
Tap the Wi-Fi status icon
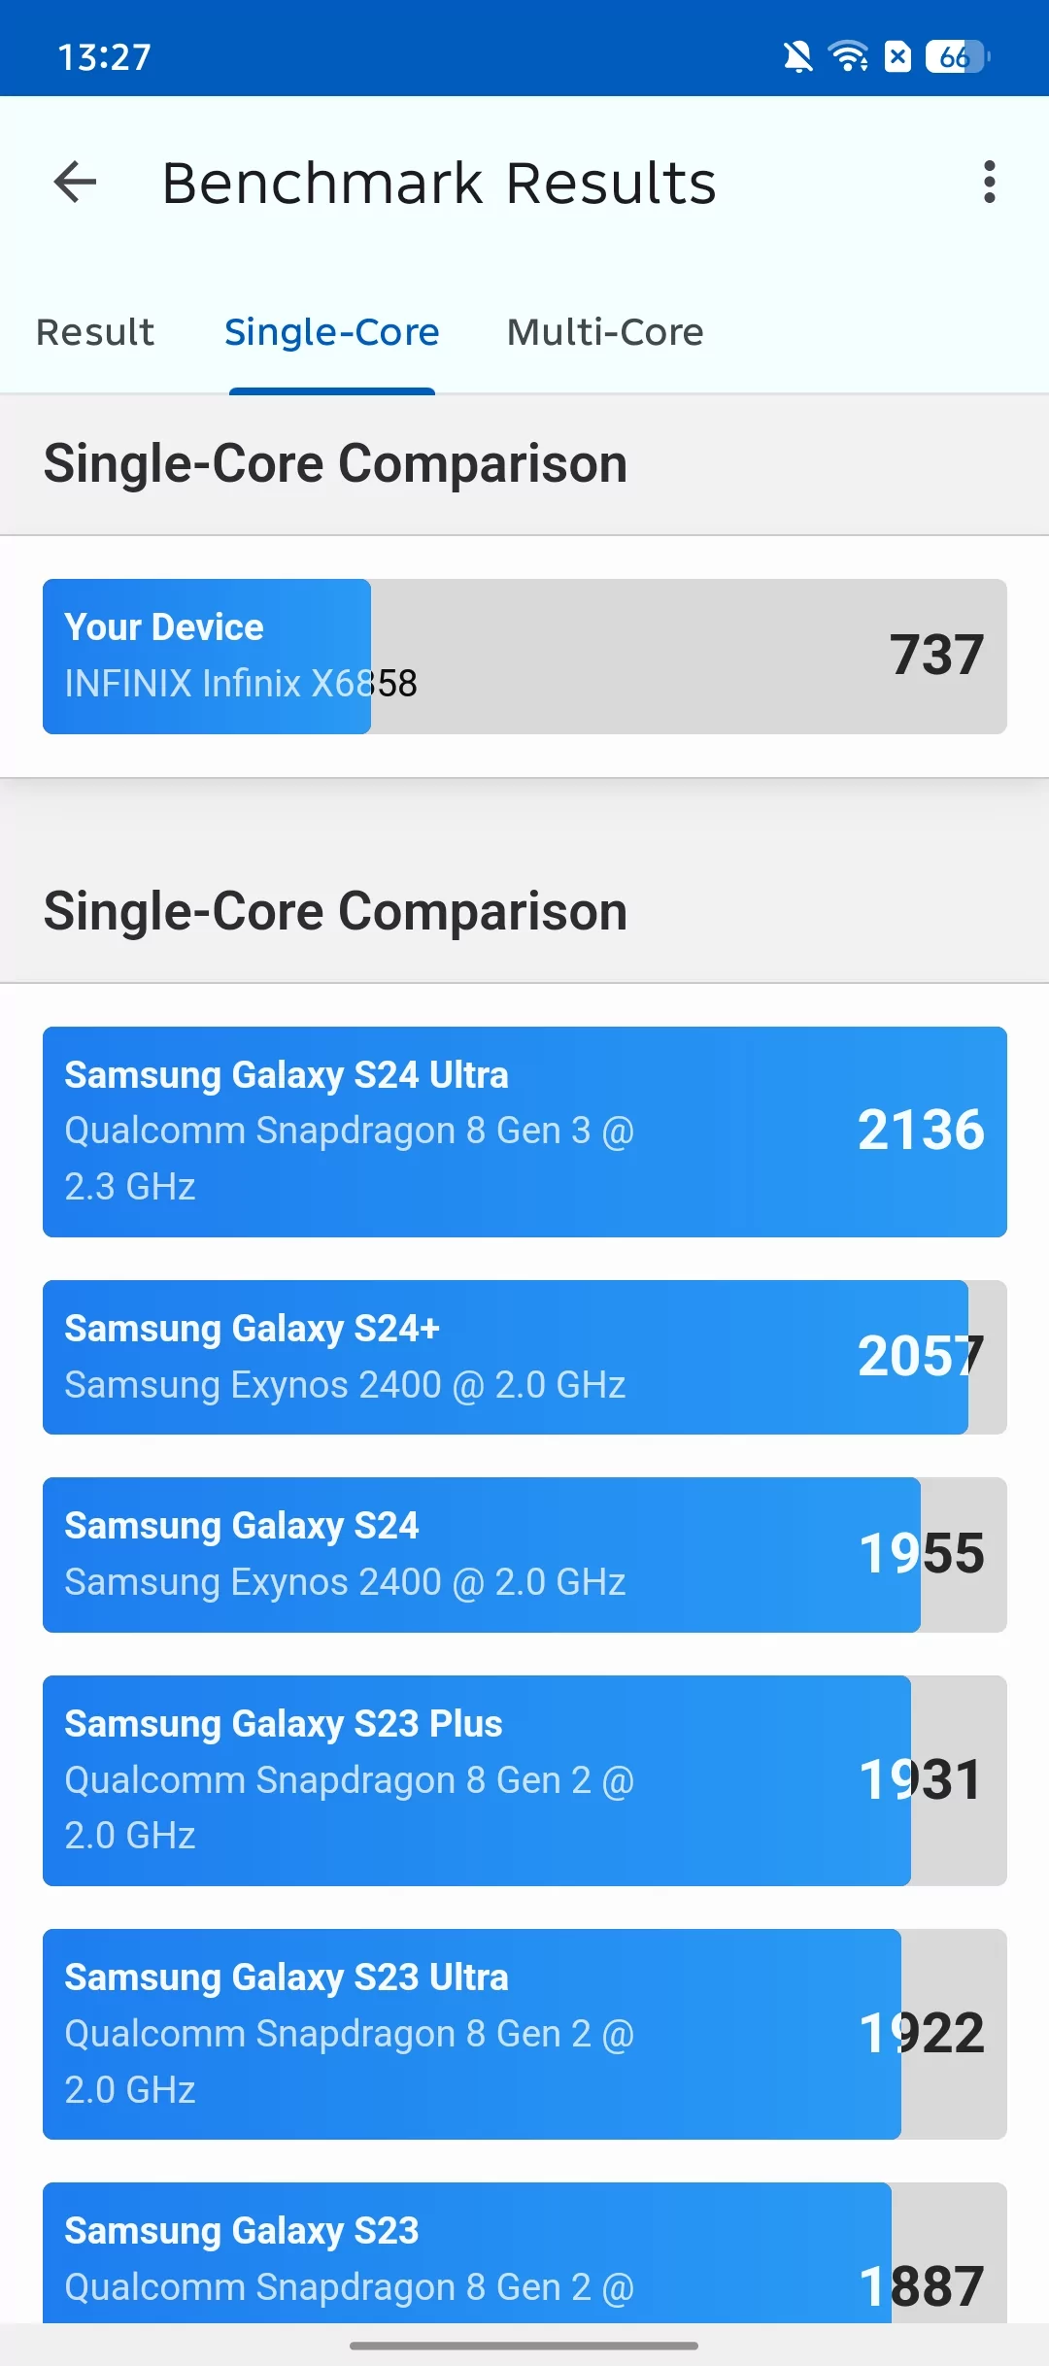(x=848, y=57)
